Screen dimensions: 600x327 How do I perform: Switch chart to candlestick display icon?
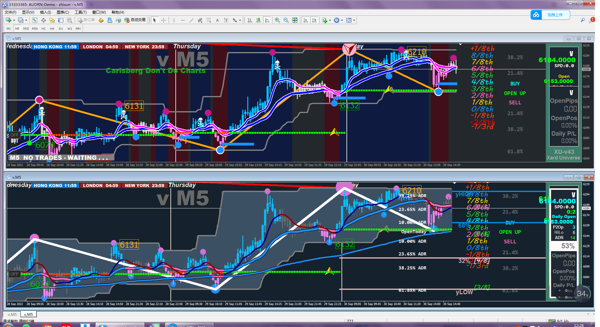(x=258, y=20)
